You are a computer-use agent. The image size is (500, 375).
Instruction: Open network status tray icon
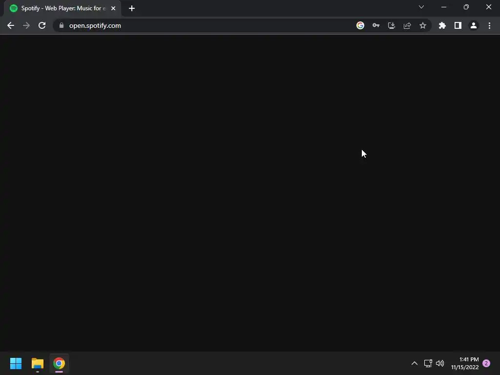pos(428,363)
